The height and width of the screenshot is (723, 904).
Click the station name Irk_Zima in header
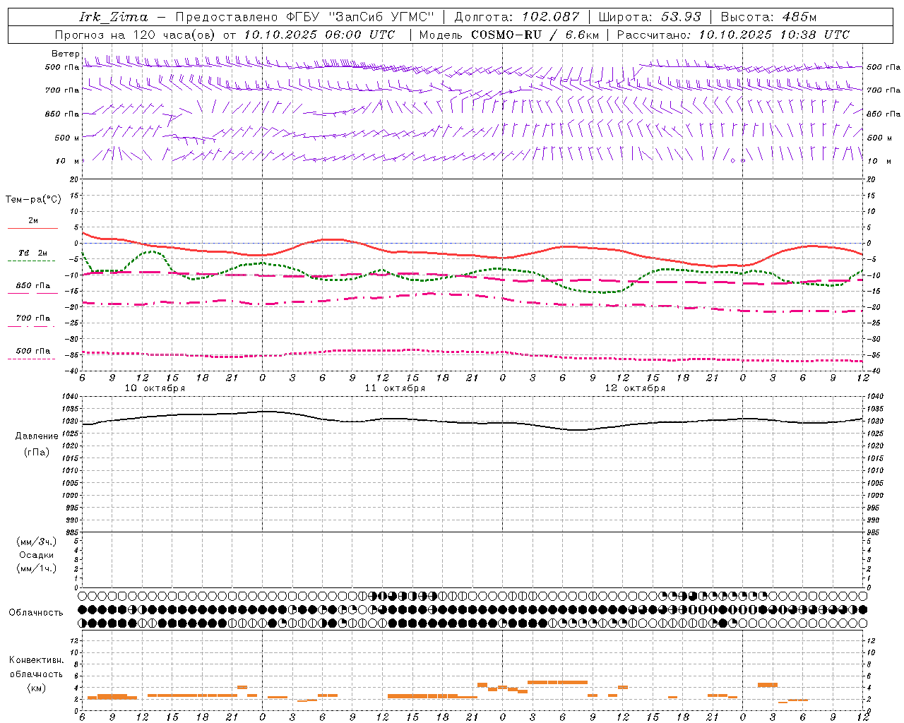(x=114, y=17)
